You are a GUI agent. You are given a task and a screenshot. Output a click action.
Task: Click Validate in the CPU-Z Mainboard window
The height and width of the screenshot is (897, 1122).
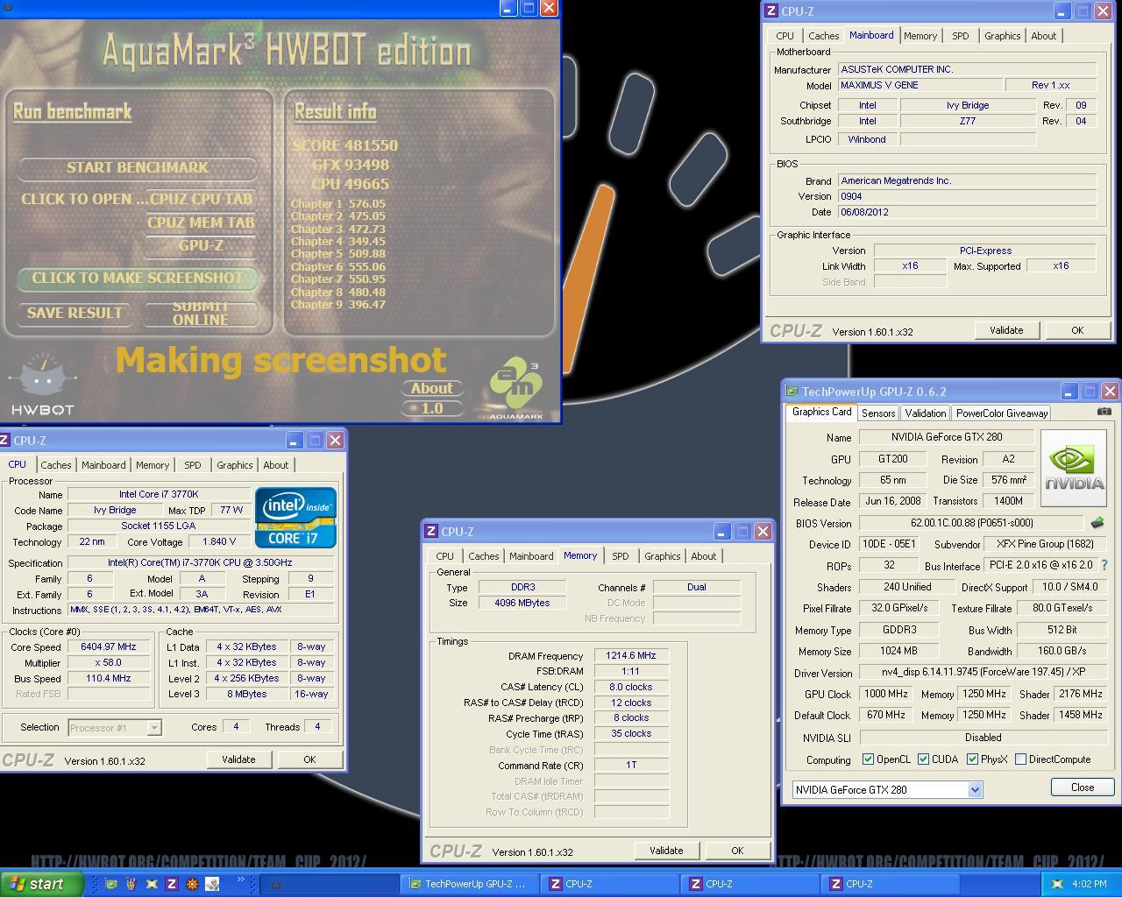1006,330
